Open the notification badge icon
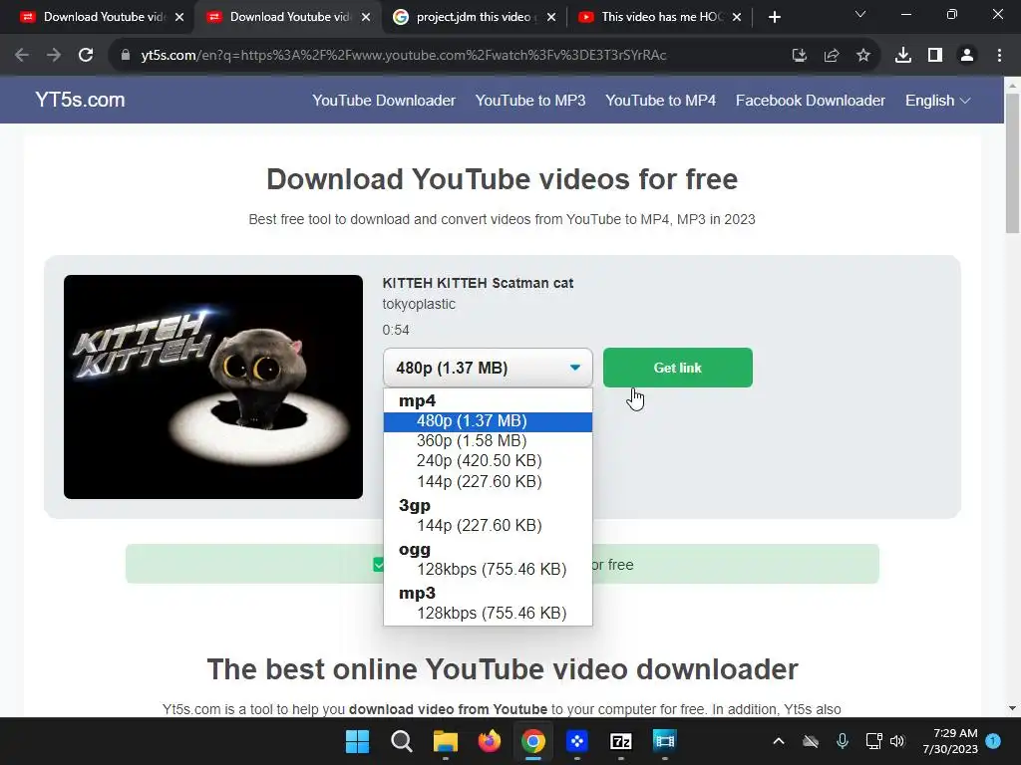 click(993, 740)
